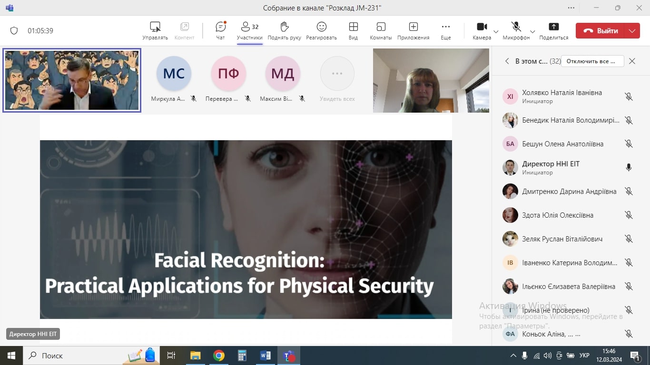Toggle the Participants panel tab
Viewport: 650px width, 365px height.
point(249,30)
